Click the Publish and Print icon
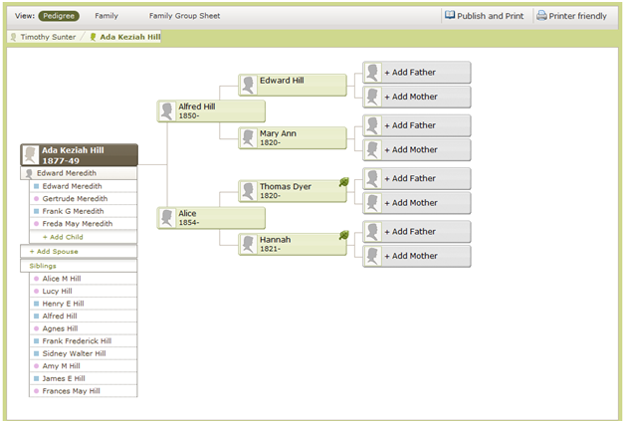The width and height of the screenshot is (625, 423). click(x=450, y=16)
